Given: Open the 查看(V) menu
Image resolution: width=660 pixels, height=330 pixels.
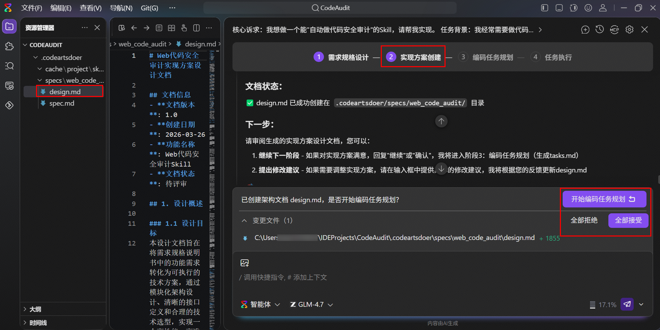Looking at the screenshot, I should coord(91,8).
